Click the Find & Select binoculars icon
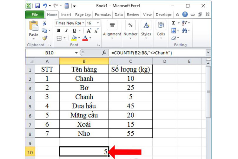The image size is (238, 159). click(184, 30)
